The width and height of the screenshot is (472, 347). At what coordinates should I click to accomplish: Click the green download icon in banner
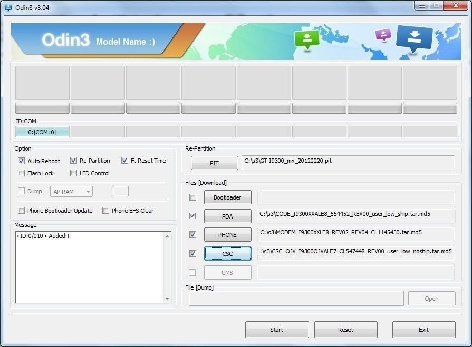click(306, 39)
